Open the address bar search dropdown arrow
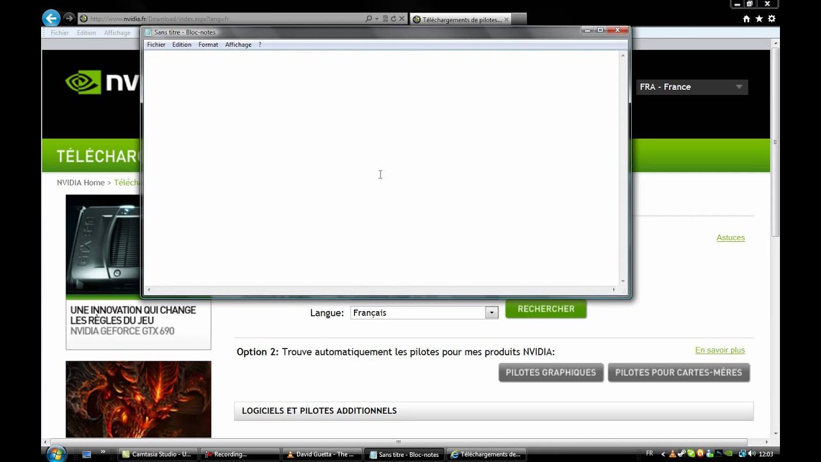The height and width of the screenshot is (462, 821). pyautogui.click(x=377, y=19)
